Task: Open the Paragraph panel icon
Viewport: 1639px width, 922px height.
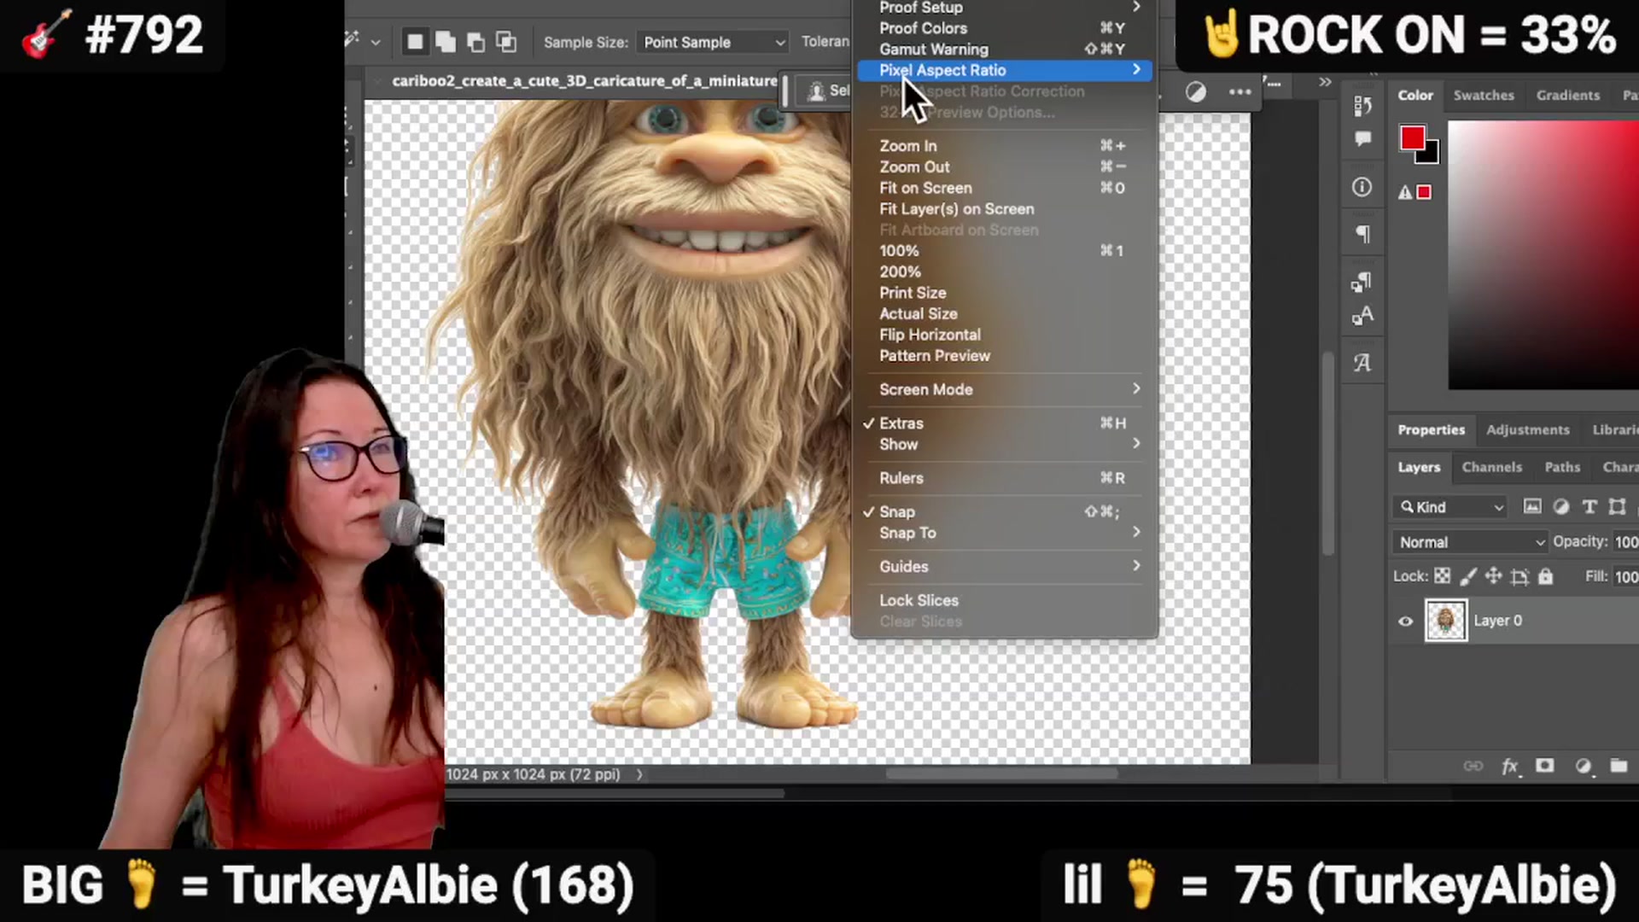Action: (1362, 234)
